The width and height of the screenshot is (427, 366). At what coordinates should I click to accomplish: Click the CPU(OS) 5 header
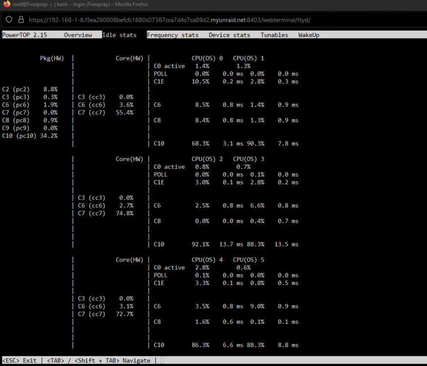pos(248,260)
